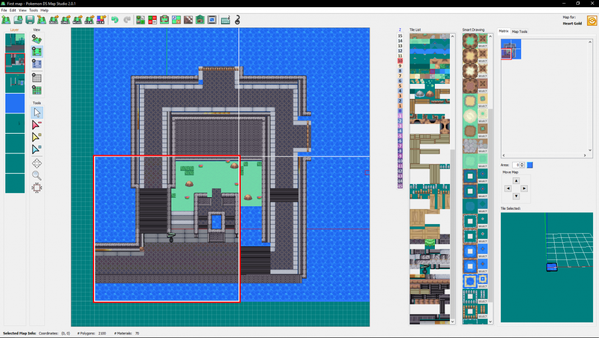Viewport: 599px width, 338px height.
Task: Set height level to 15
Action: tap(400, 35)
